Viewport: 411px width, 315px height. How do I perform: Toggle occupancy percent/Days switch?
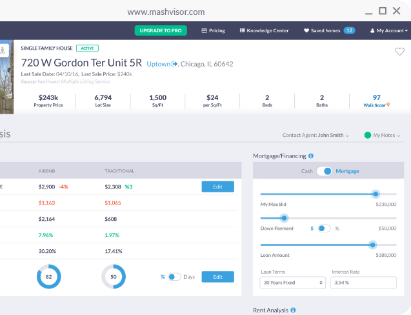click(x=174, y=277)
